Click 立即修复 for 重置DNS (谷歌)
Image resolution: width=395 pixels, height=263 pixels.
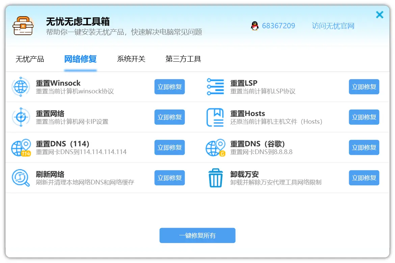tap(364, 147)
